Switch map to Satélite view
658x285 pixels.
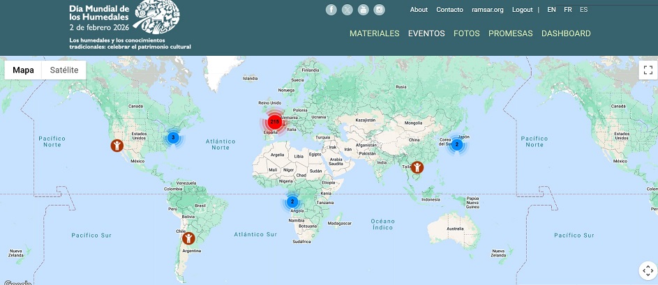pyautogui.click(x=64, y=70)
